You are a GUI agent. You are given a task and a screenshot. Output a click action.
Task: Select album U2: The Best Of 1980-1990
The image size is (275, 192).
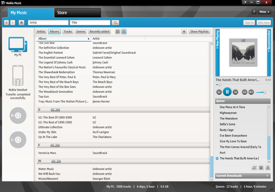pos(55,118)
